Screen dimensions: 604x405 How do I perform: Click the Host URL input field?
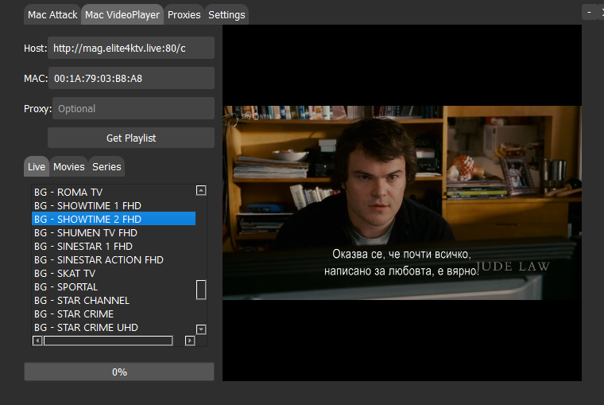pyautogui.click(x=131, y=48)
